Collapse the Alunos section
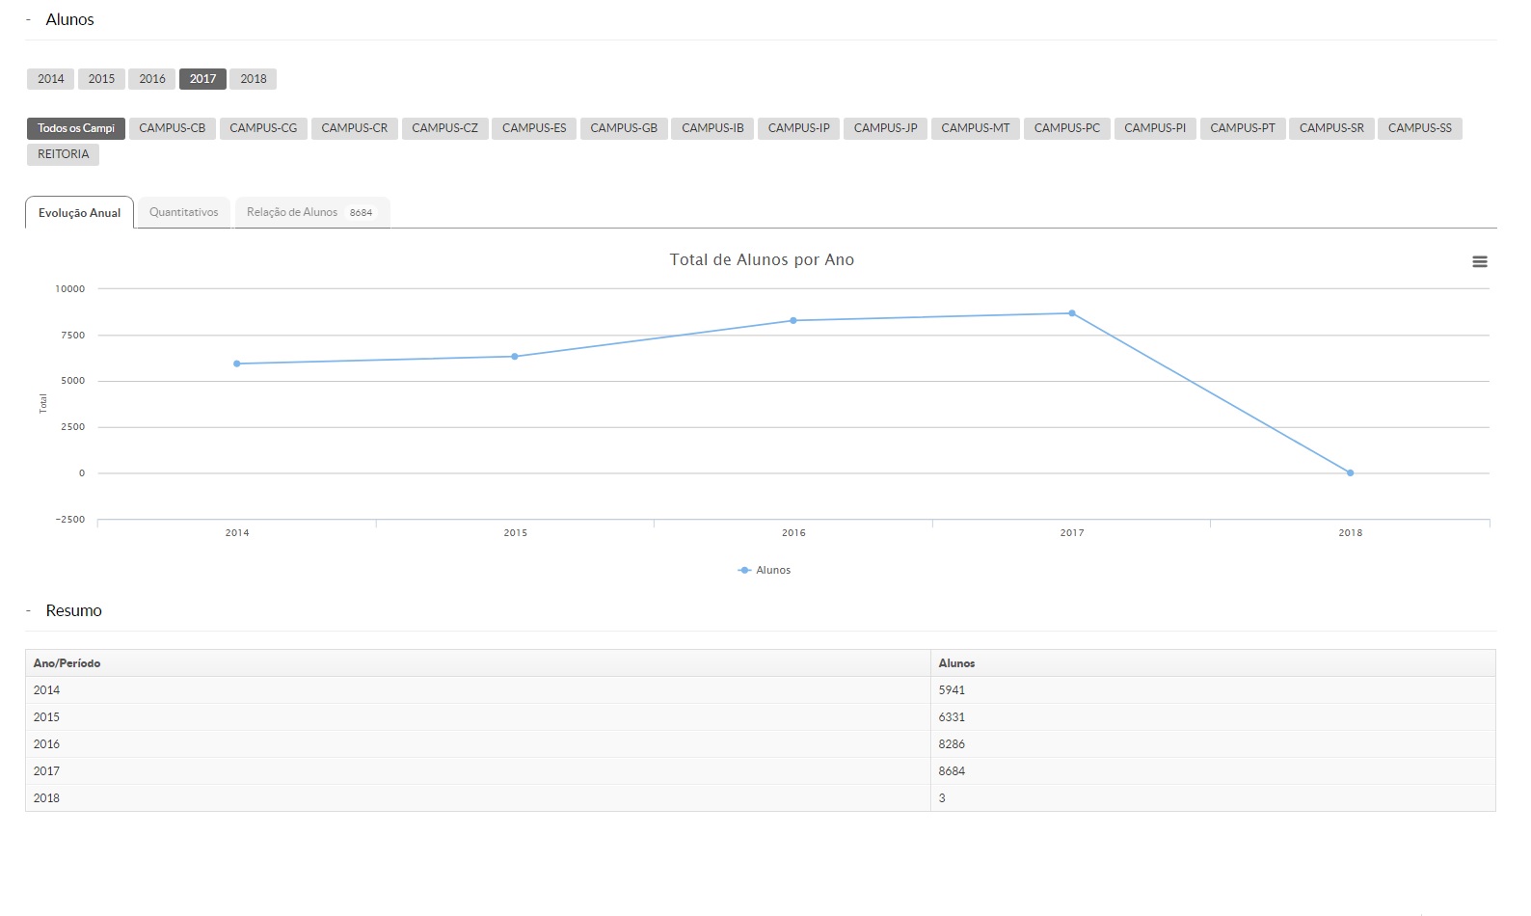 (x=29, y=20)
